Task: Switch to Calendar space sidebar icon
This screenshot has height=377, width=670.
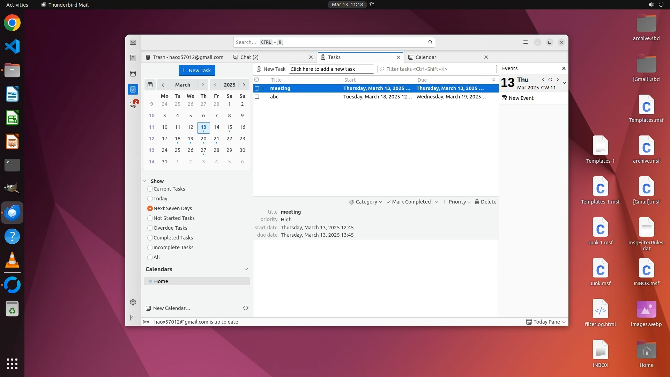Action: click(133, 74)
